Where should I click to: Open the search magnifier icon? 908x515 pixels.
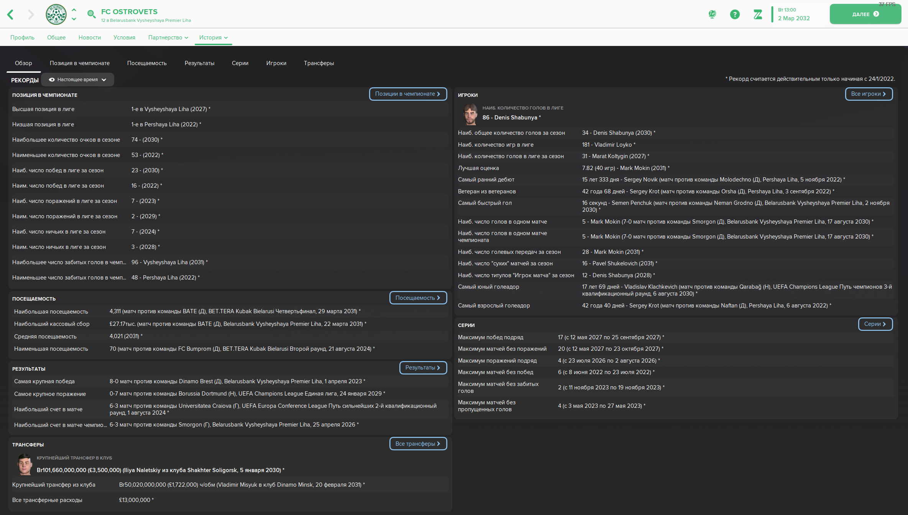click(x=91, y=15)
